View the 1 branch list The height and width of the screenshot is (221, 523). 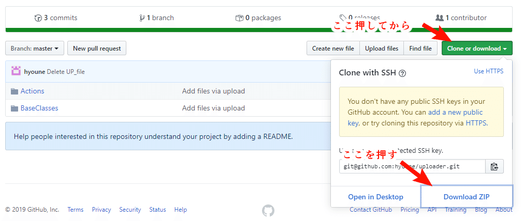[156, 18]
